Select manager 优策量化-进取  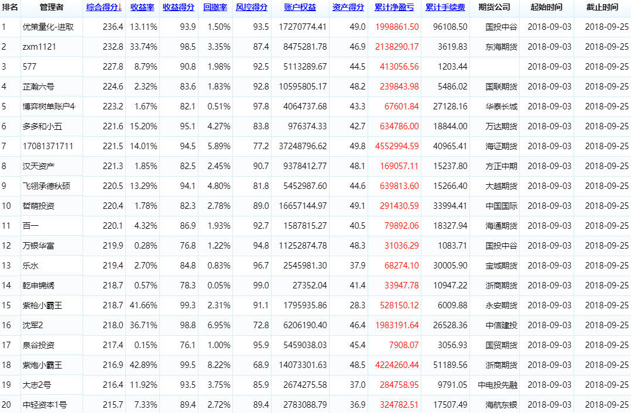(x=48, y=27)
